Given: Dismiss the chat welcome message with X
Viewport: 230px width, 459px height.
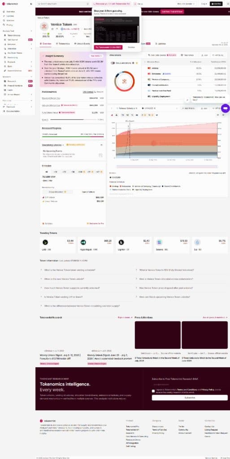Looking at the screenshot, I should point(187,100).
